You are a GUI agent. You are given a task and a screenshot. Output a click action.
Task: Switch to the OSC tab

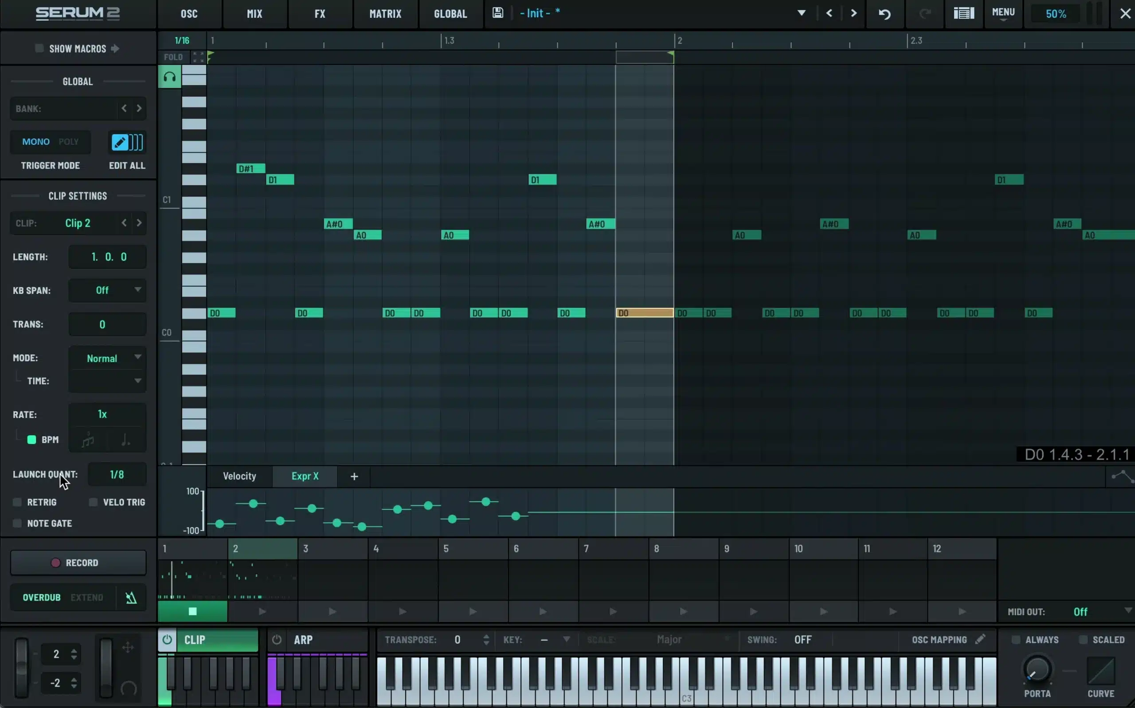[189, 14]
